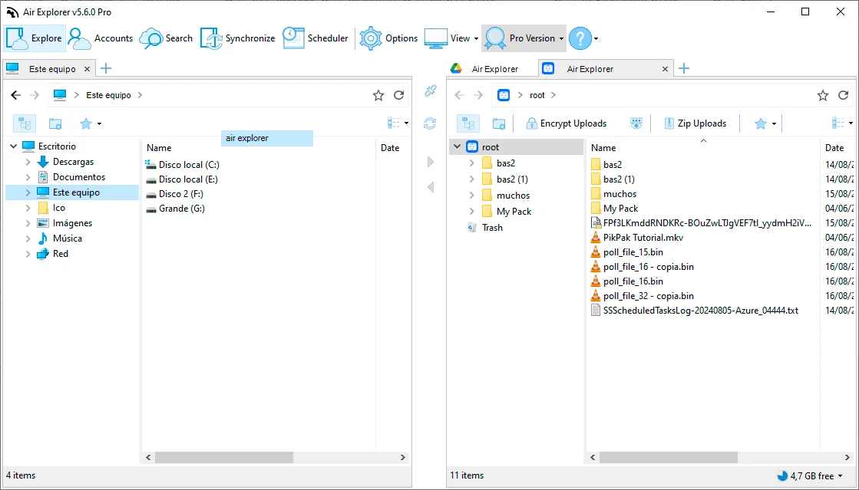Expand the Descargas tree node
The height and width of the screenshot is (490, 859).
click(x=28, y=162)
